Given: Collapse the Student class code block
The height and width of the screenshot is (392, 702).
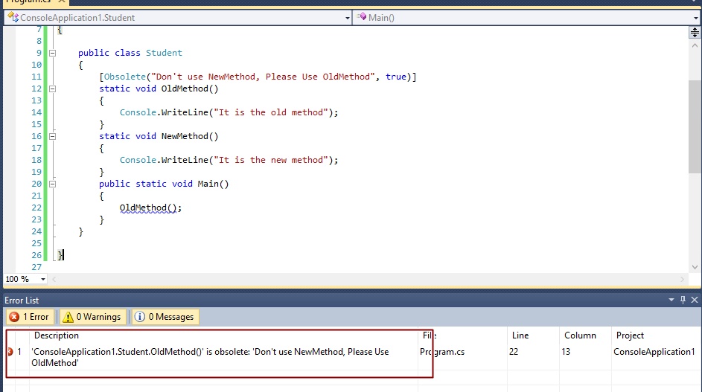Looking at the screenshot, I should [52, 53].
